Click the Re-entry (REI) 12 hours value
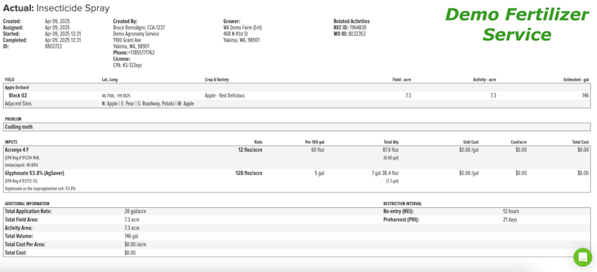Image resolution: width=597 pixels, height=272 pixels. point(510,211)
